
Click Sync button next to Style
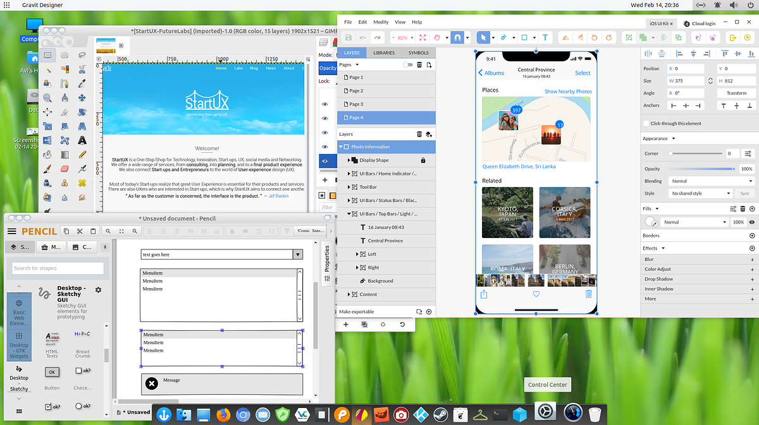tap(744, 193)
